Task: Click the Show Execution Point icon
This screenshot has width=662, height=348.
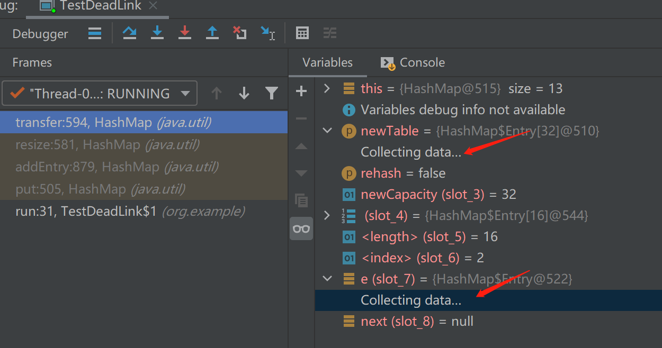Action: click(95, 33)
